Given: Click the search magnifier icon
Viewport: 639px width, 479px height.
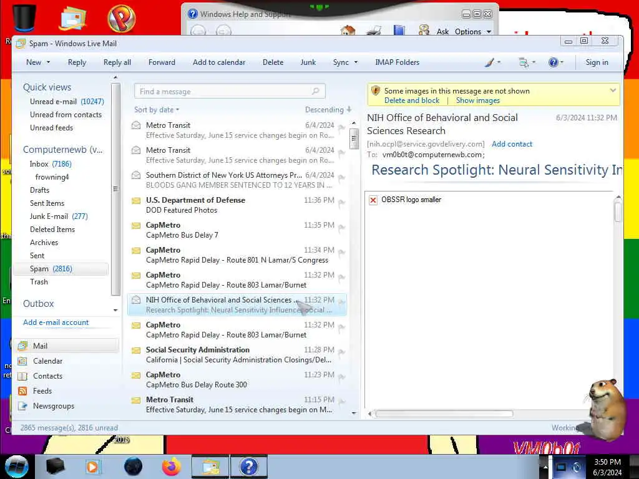Looking at the screenshot, I should (x=315, y=91).
